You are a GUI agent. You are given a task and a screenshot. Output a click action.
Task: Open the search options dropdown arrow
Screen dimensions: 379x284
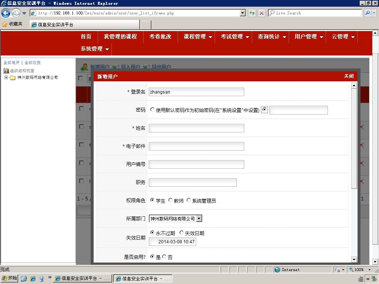(x=374, y=13)
